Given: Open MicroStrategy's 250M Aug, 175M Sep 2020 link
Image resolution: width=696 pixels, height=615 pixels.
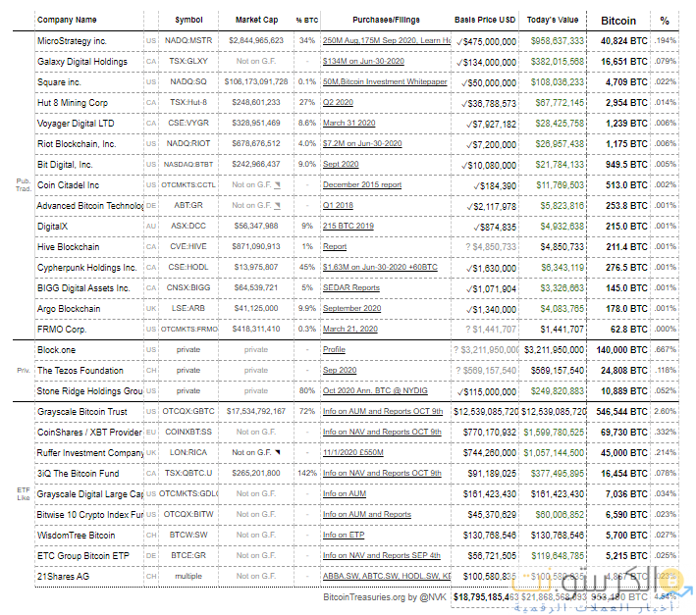Looking at the screenshot, I should click(x=386, y=41).
